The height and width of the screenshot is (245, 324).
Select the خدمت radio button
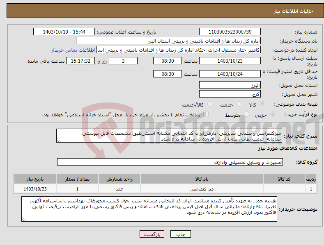(x=239, y=104)
